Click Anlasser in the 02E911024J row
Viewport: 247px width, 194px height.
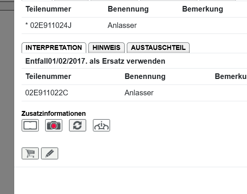pyautogui.click(x=122, y=26)
